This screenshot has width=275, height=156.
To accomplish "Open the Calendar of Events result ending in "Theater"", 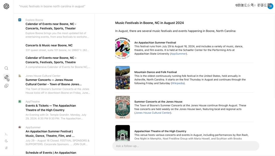I will pyautogui.click(x=51, y=26).
